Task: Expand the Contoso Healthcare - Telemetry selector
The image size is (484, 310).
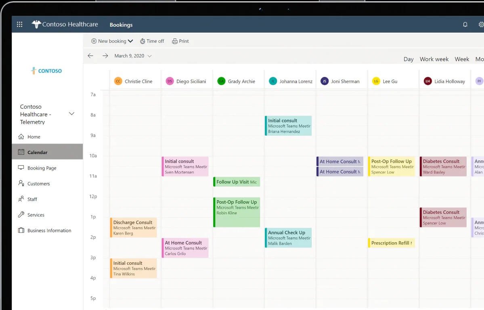Action: 71,114
